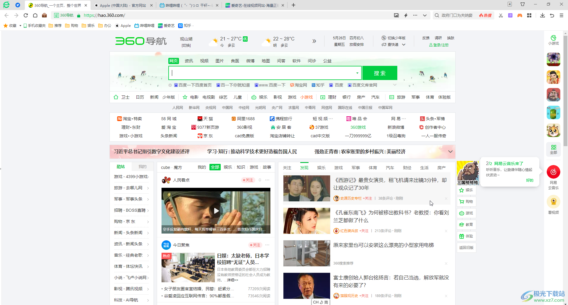The image size is (568, 305).
Task: Open the 三国哈哈哈 game thumbnail
Action: [467, 173]
